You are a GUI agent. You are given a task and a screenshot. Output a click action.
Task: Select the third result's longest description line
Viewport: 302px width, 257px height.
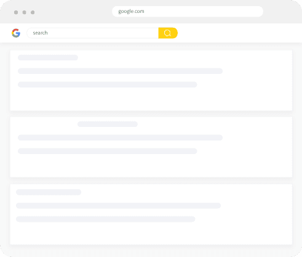[x=118, y=206]
